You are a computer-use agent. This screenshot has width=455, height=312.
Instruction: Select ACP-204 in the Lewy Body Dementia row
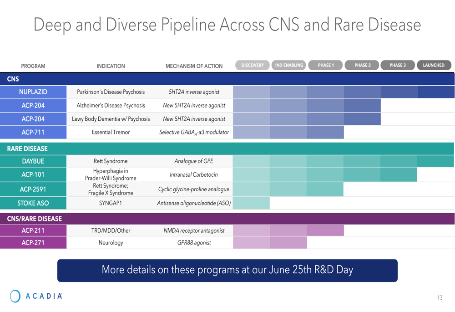coord(33,119)
